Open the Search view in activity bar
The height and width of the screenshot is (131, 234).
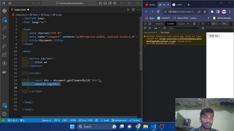[x=4, y=28]
